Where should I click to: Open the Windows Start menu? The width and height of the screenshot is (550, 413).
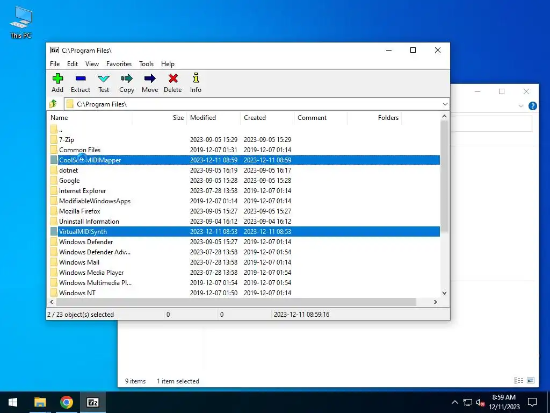coord(13,402)
